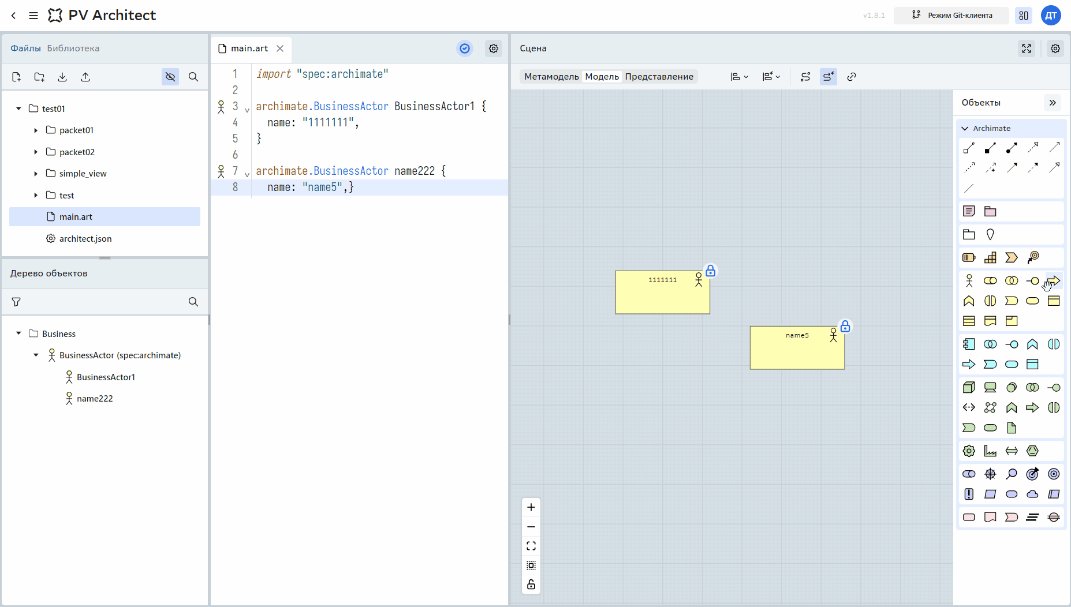Screen dimensions: 1071x607
Task: Select the pink note element in the palette
Action: coord(969,211)
